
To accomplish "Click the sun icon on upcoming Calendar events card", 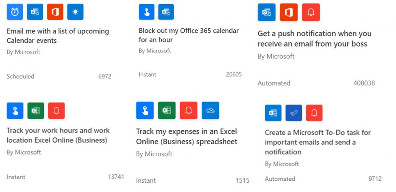I will pos(75,12).
